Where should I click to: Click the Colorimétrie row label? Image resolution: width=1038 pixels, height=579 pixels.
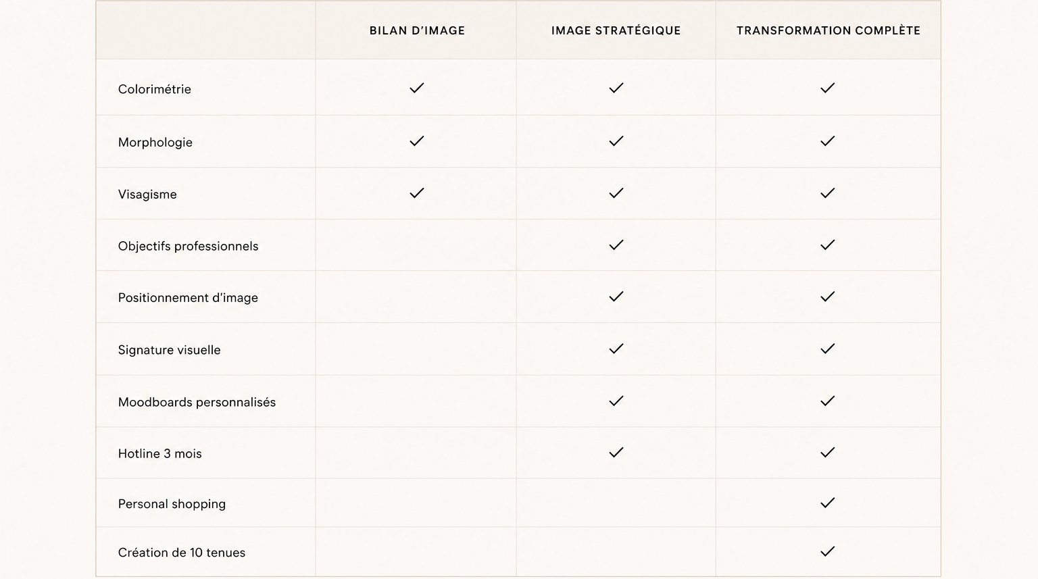click(x=155, y=89)
